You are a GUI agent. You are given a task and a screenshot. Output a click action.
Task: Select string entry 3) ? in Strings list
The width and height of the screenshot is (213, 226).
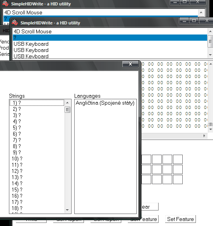coord(37,115)
